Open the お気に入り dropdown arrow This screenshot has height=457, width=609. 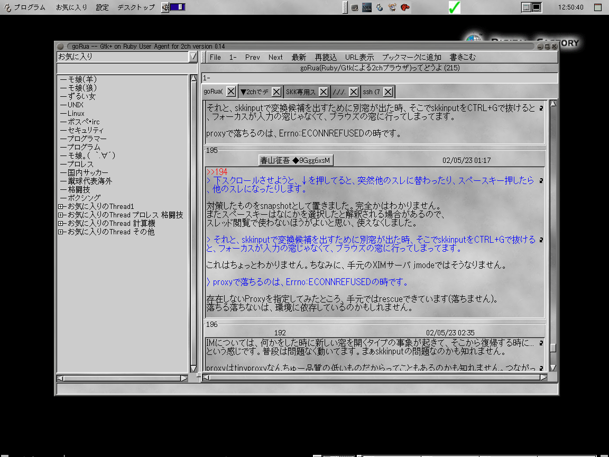tap(193, 57)
